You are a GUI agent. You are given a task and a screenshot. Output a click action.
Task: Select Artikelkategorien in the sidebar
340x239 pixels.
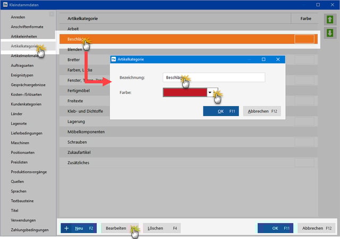point(27,46)
